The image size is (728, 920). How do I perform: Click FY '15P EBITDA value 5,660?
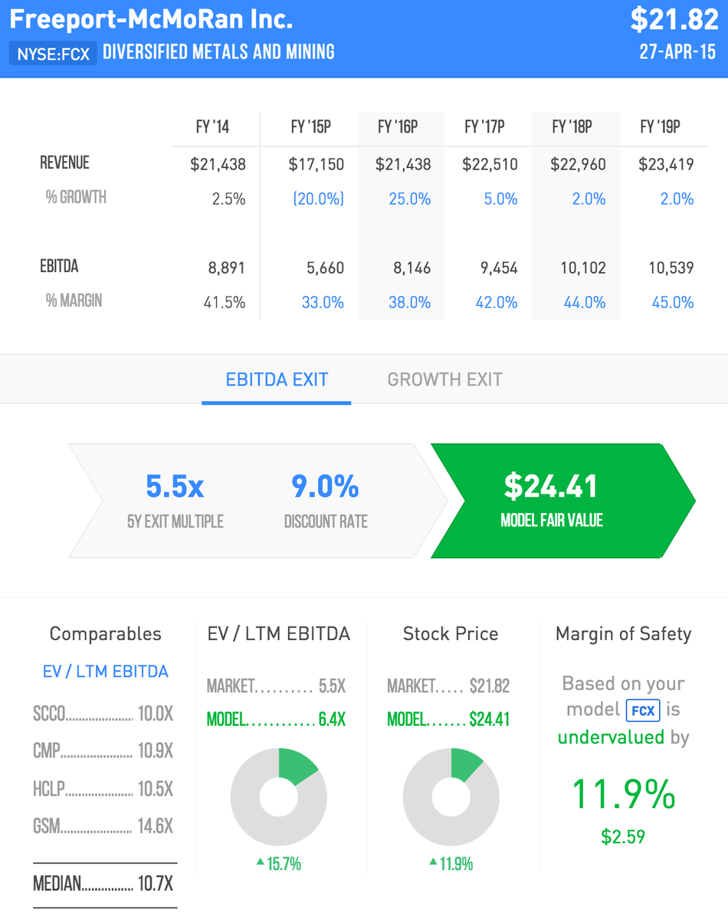[323, 268]
